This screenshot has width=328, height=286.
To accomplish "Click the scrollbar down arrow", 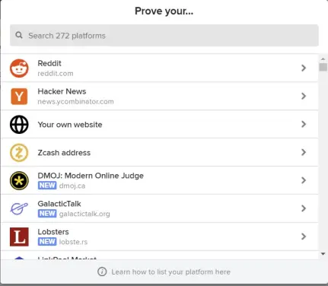I will pyautogui.click(x=323, y=254).
